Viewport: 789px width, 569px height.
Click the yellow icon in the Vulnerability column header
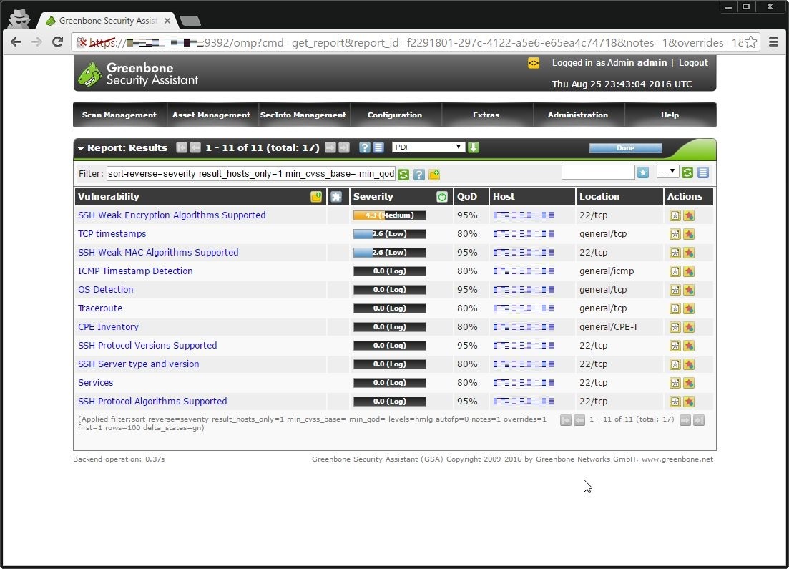click(x=316, y=196)
